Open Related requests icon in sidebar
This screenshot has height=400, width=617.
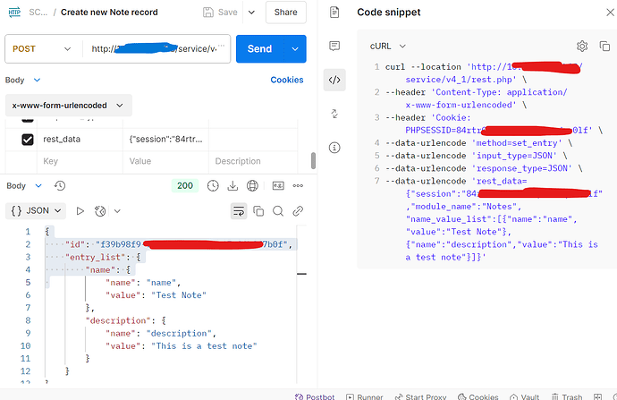point(334,114)
